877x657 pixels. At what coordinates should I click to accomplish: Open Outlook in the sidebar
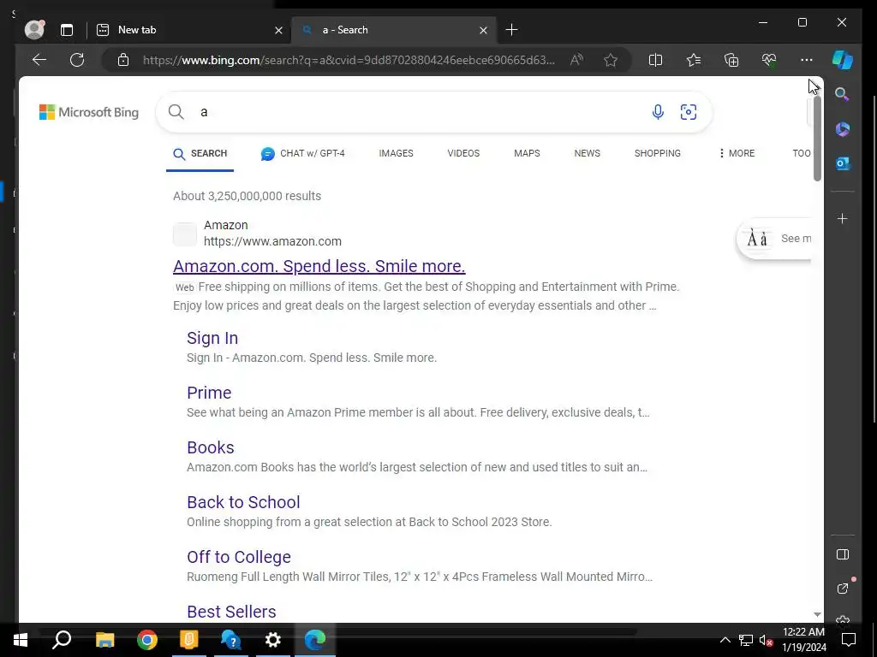(x=843, y=163)
